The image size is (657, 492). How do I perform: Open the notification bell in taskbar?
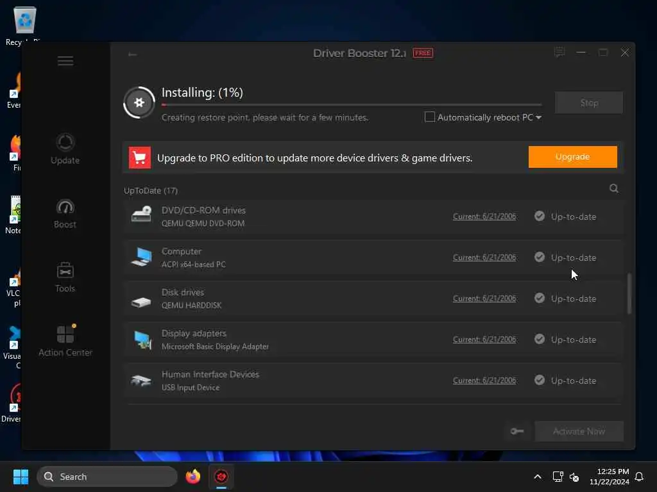click(x=639, y=477)
